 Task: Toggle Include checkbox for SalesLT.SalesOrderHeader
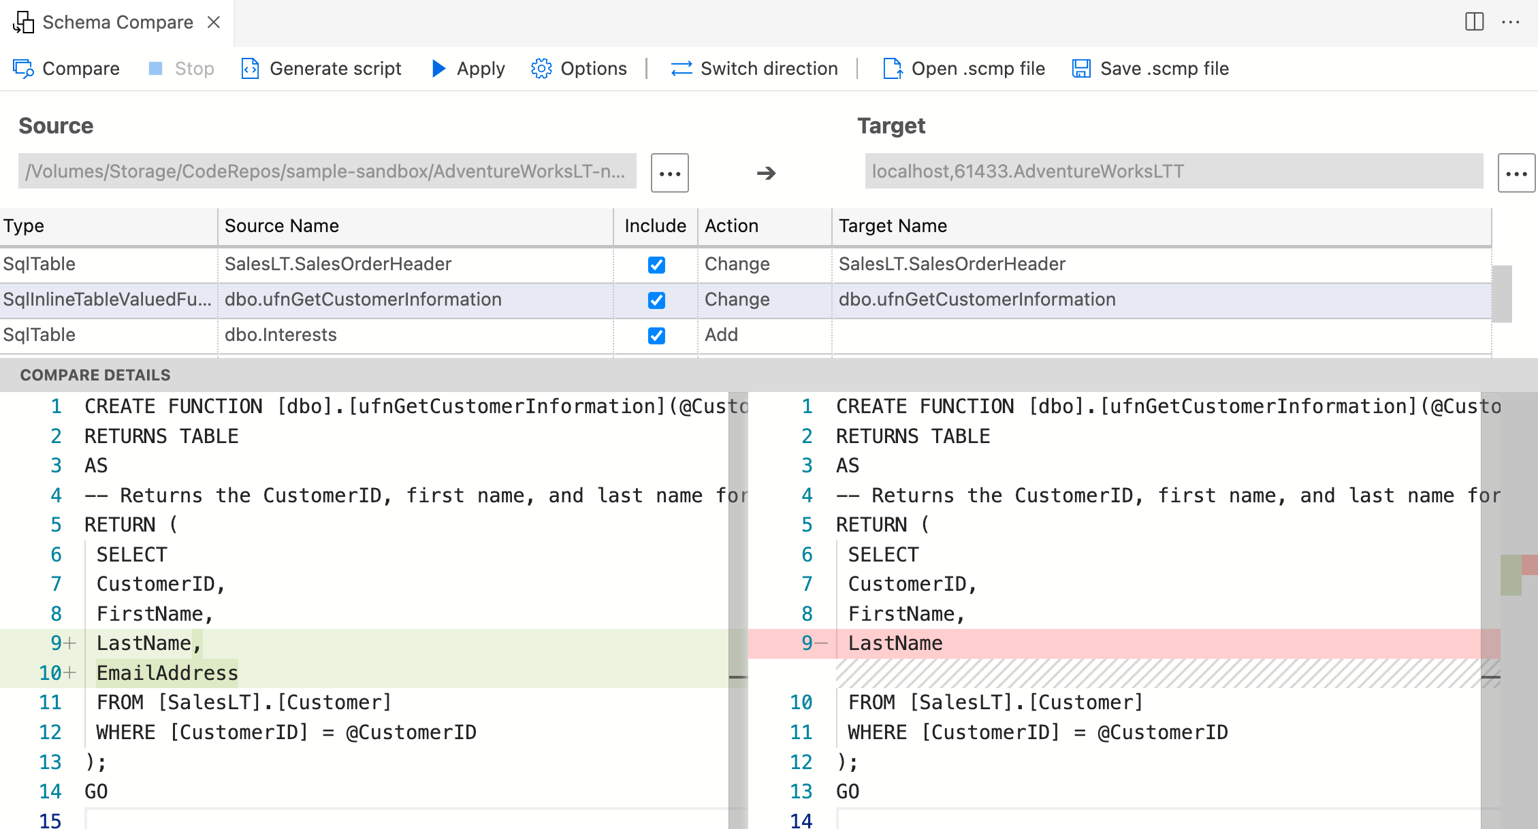656,264
